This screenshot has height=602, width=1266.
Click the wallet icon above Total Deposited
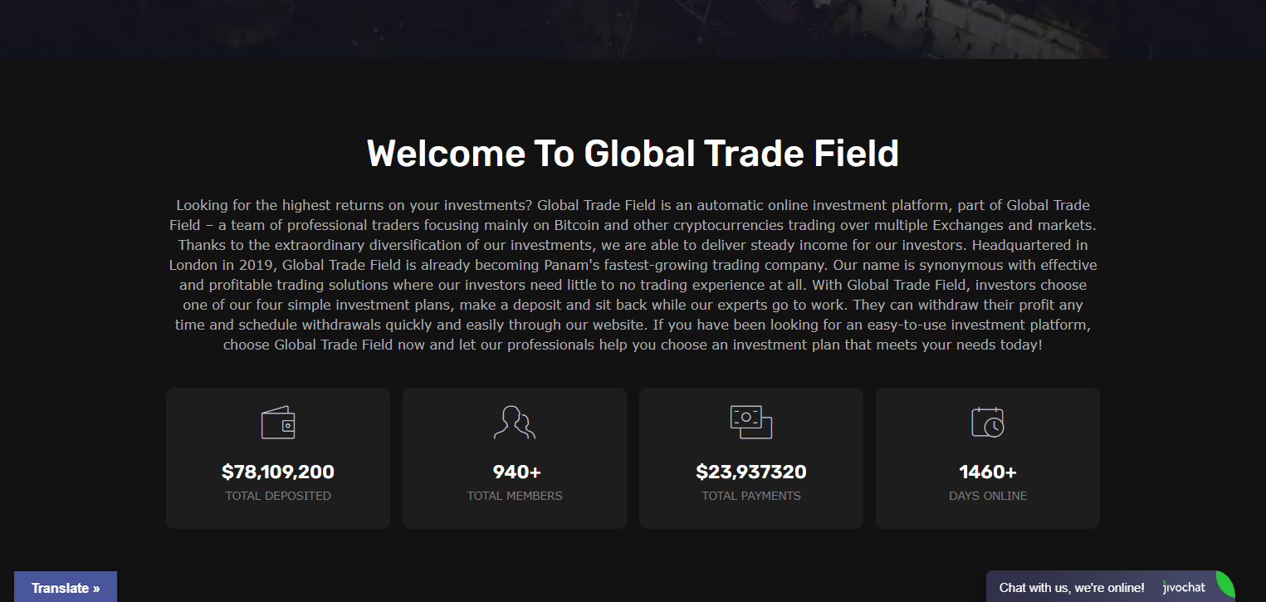tap(278, 423)
